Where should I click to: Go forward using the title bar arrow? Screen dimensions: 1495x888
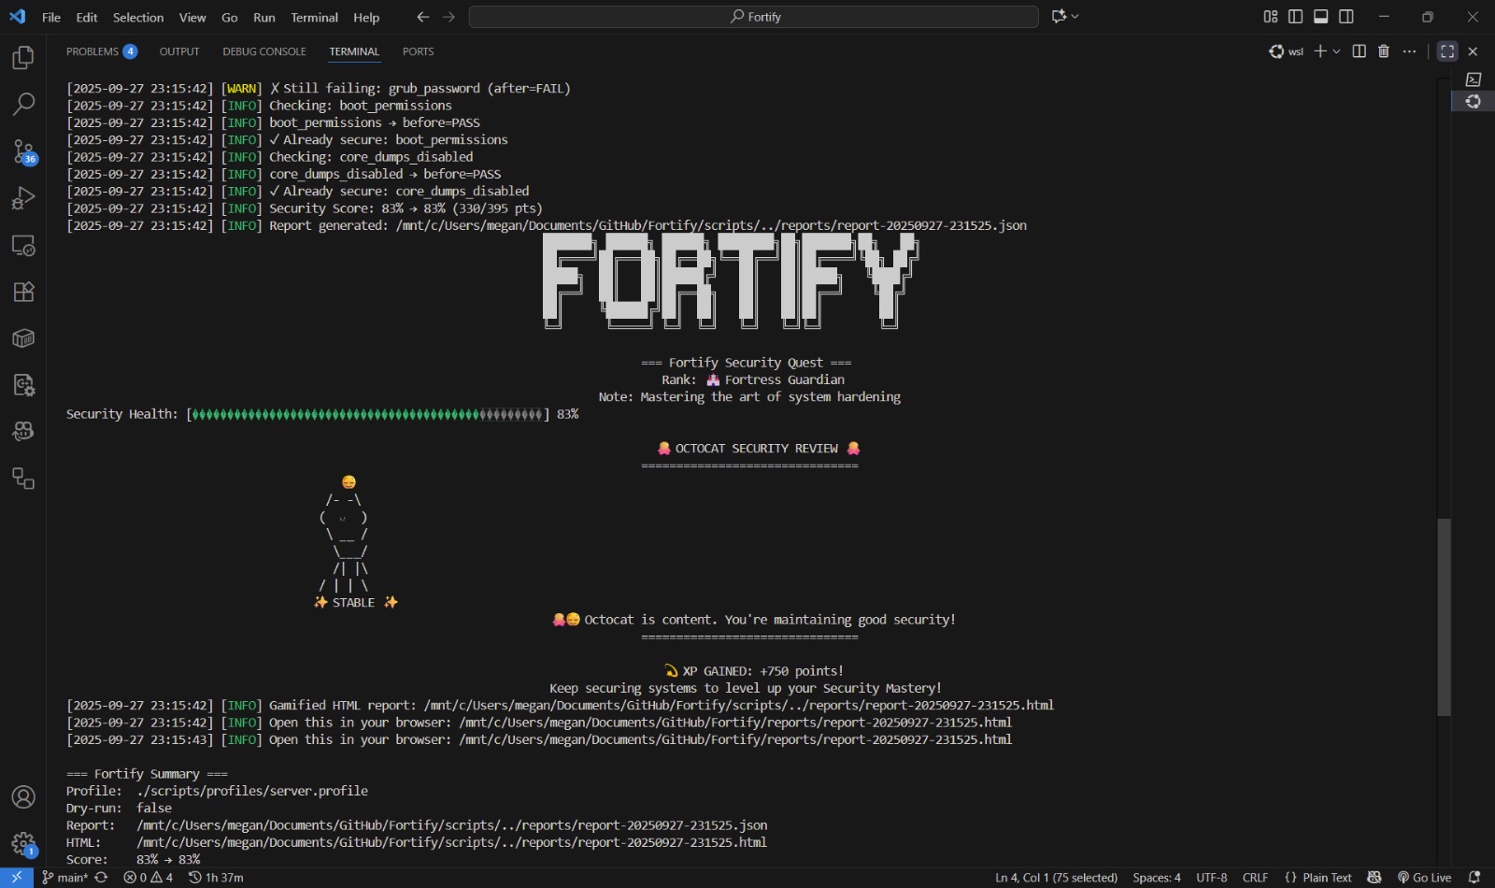(449, 17)
